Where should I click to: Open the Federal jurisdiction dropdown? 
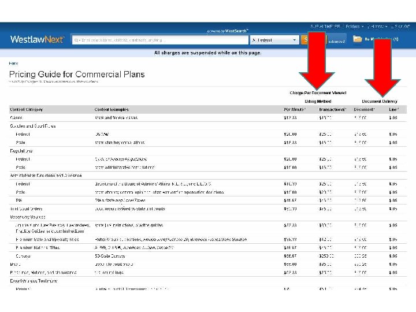[274, 40]
